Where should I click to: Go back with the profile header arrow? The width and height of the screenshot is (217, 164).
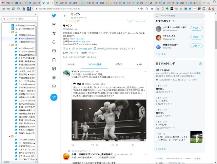[65, 16]
